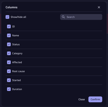Hide the Affected column via its checkbox
This screenshot has height=107, width=108.
[x=9, y=62]
